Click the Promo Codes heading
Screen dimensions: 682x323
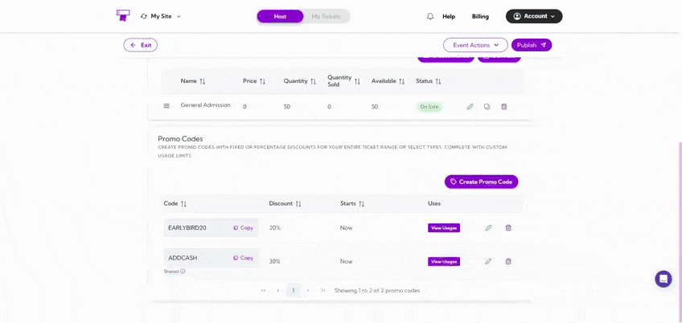pyautogui.click(x=180, y=139)
